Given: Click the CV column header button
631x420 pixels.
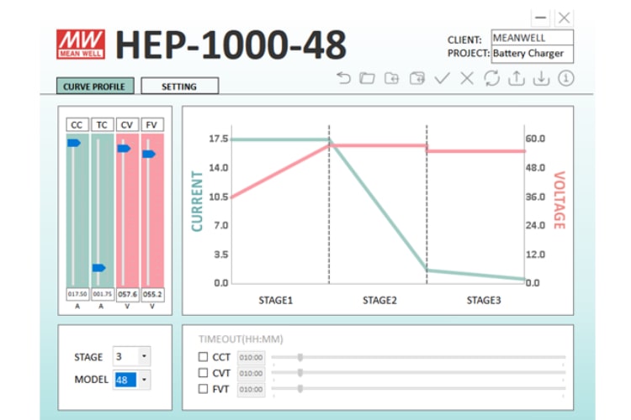Looking at the screenshot, I should click(x=127, y=125).
